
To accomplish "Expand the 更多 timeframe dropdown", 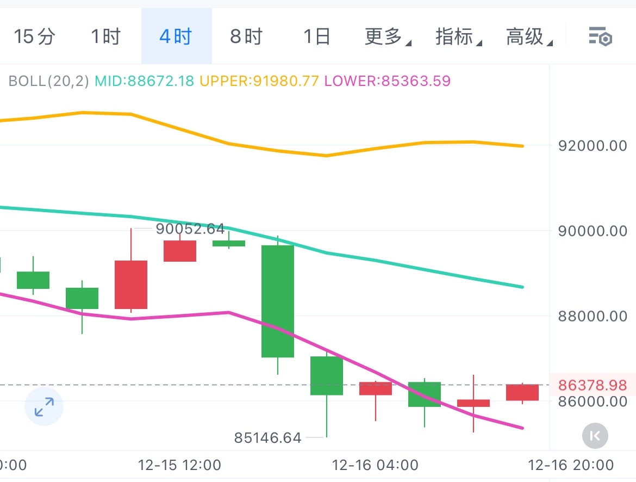I will 388,37.
